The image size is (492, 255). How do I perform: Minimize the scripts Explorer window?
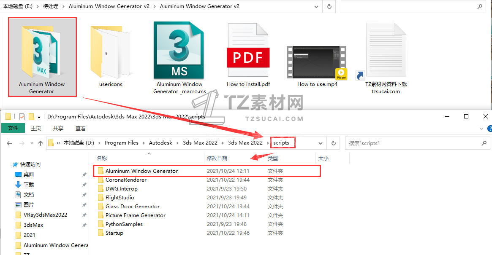[447, 116]
